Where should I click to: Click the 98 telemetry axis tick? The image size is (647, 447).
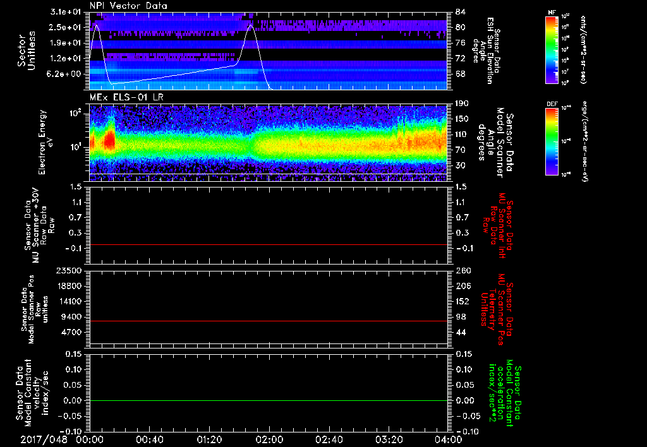pyautogui.click(x=461, y=317)
